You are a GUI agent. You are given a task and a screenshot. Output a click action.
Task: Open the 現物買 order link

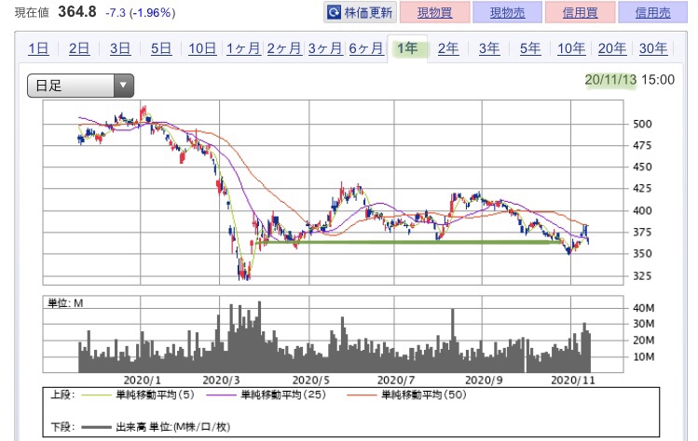[434, 12]
